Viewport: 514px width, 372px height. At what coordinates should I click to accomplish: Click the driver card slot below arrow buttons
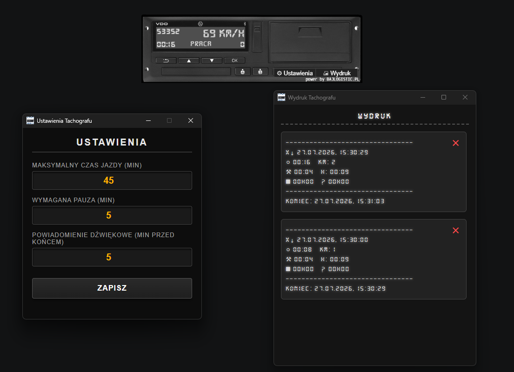[196, 72]
